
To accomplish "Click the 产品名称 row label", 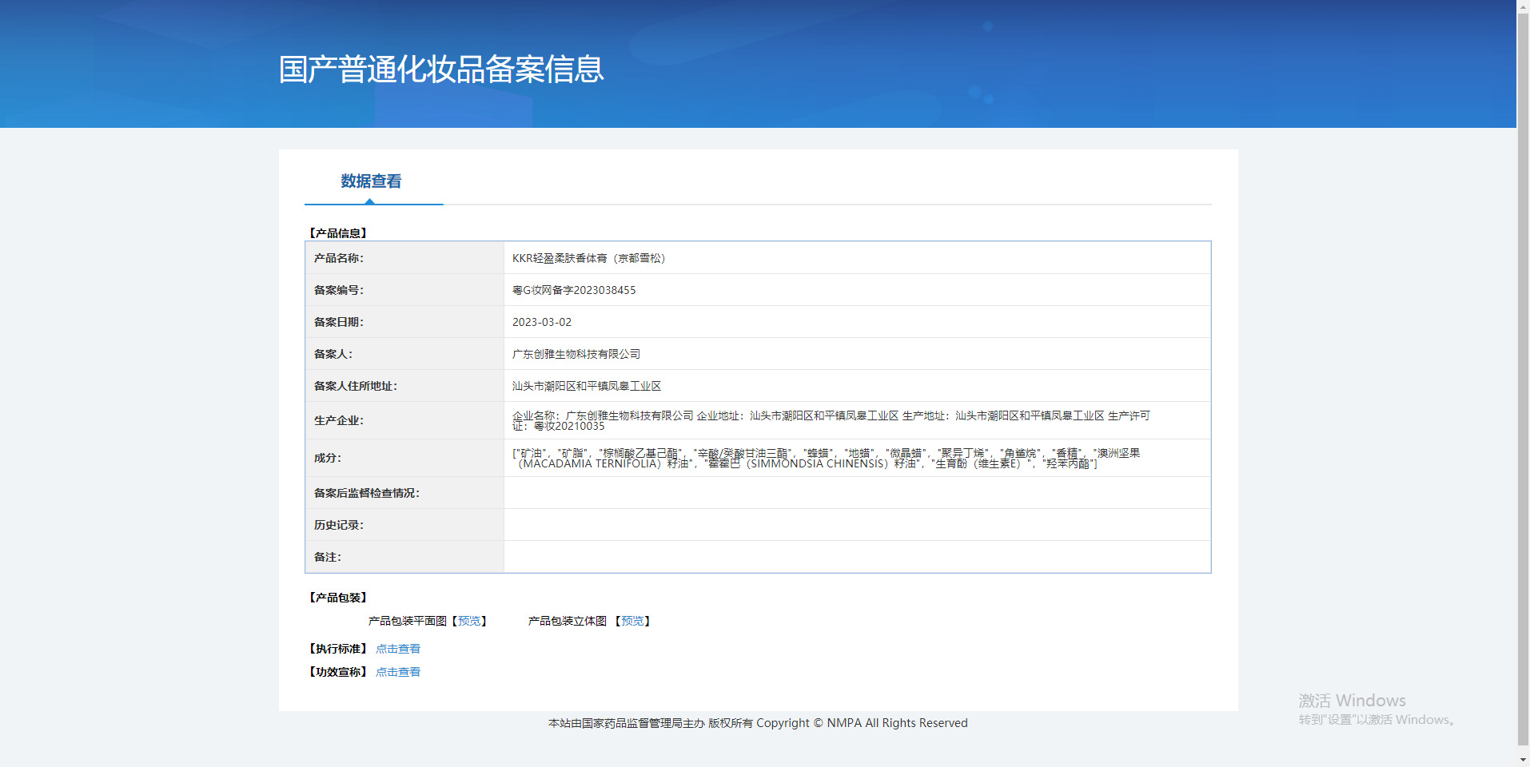I will 339,258.
